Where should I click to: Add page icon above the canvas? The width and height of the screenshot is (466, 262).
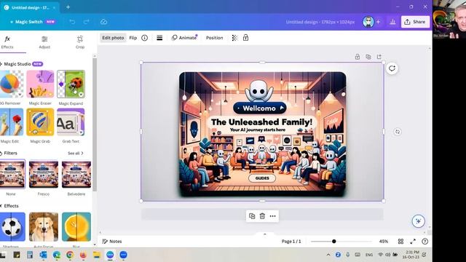point(379,57)
